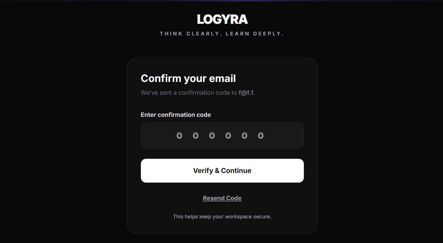Click the LOGYRA logo at top
The width and height of the screenshot is (443, 243).
(222, 19)
